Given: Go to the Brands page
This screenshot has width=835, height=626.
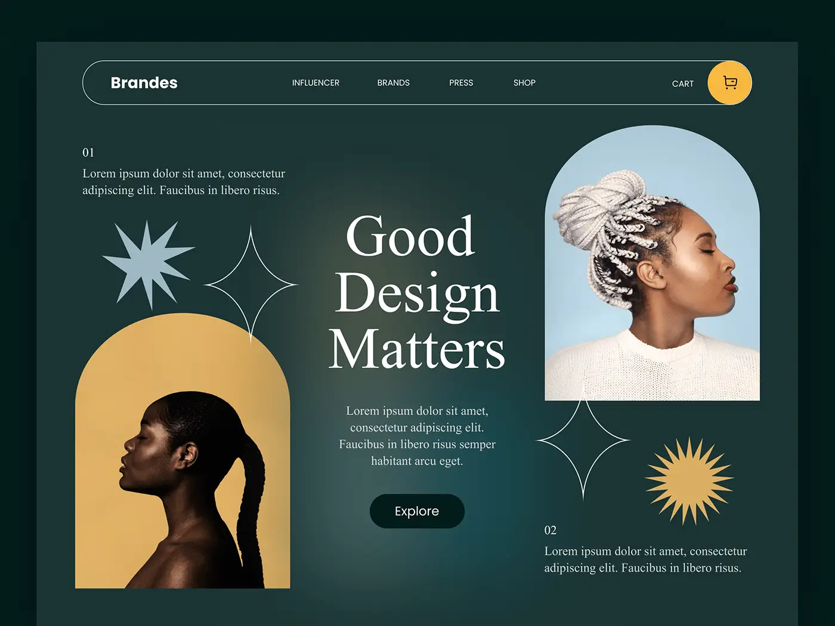Looking at the screenshot, I should pos(393,83).
